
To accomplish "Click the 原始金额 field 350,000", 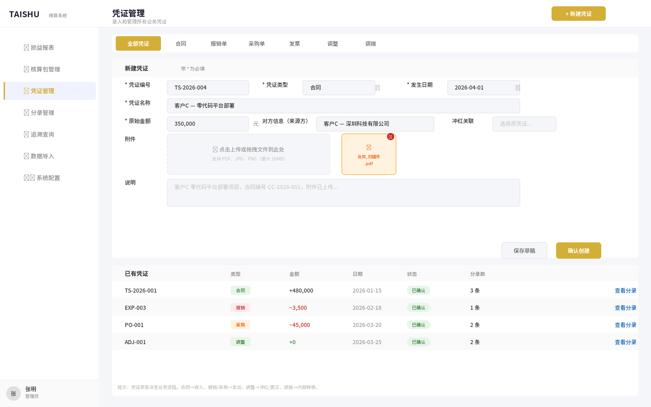I will 208,124.
